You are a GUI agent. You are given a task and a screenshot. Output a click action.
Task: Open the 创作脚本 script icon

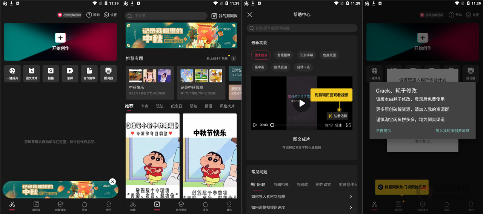(89, 71)
